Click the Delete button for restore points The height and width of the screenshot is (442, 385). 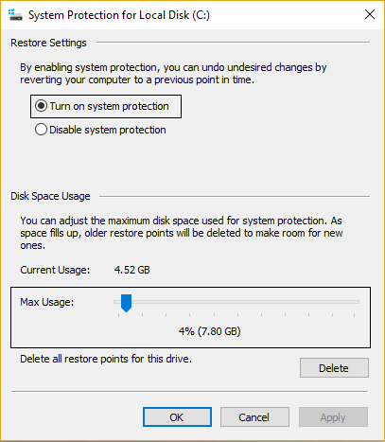coord(334,368)
